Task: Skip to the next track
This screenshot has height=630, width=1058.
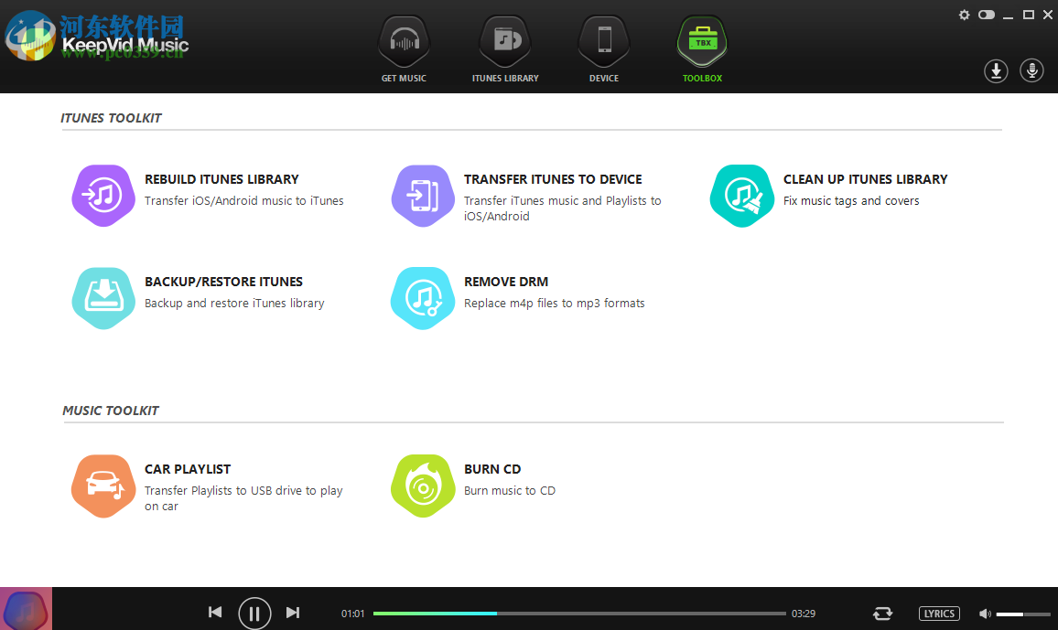Action: pos(293,613)
